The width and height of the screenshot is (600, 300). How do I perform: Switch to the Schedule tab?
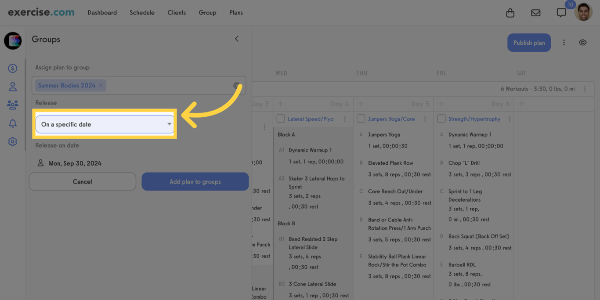point(142,13)
